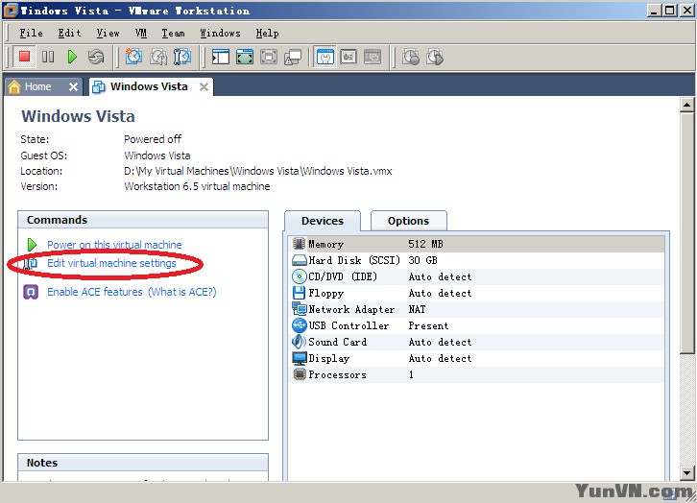This screenshot has height=503, width=697.
Task: Click the VMware icon in title bar
Action: (11, 11)
